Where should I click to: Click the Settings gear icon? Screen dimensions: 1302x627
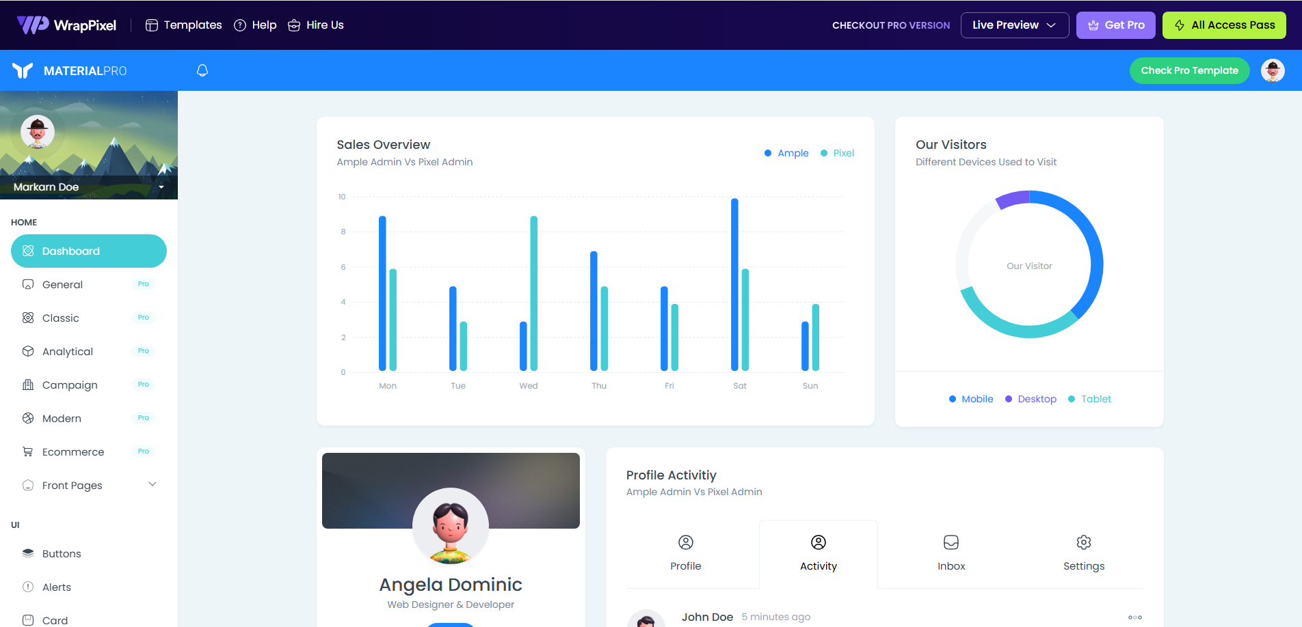tap(1084, 542)
